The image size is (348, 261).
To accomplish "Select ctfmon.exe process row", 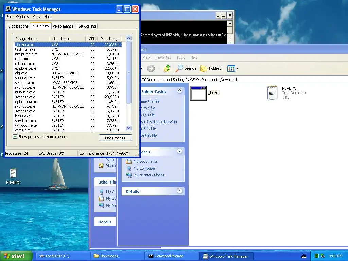I will tap(68, 64).
